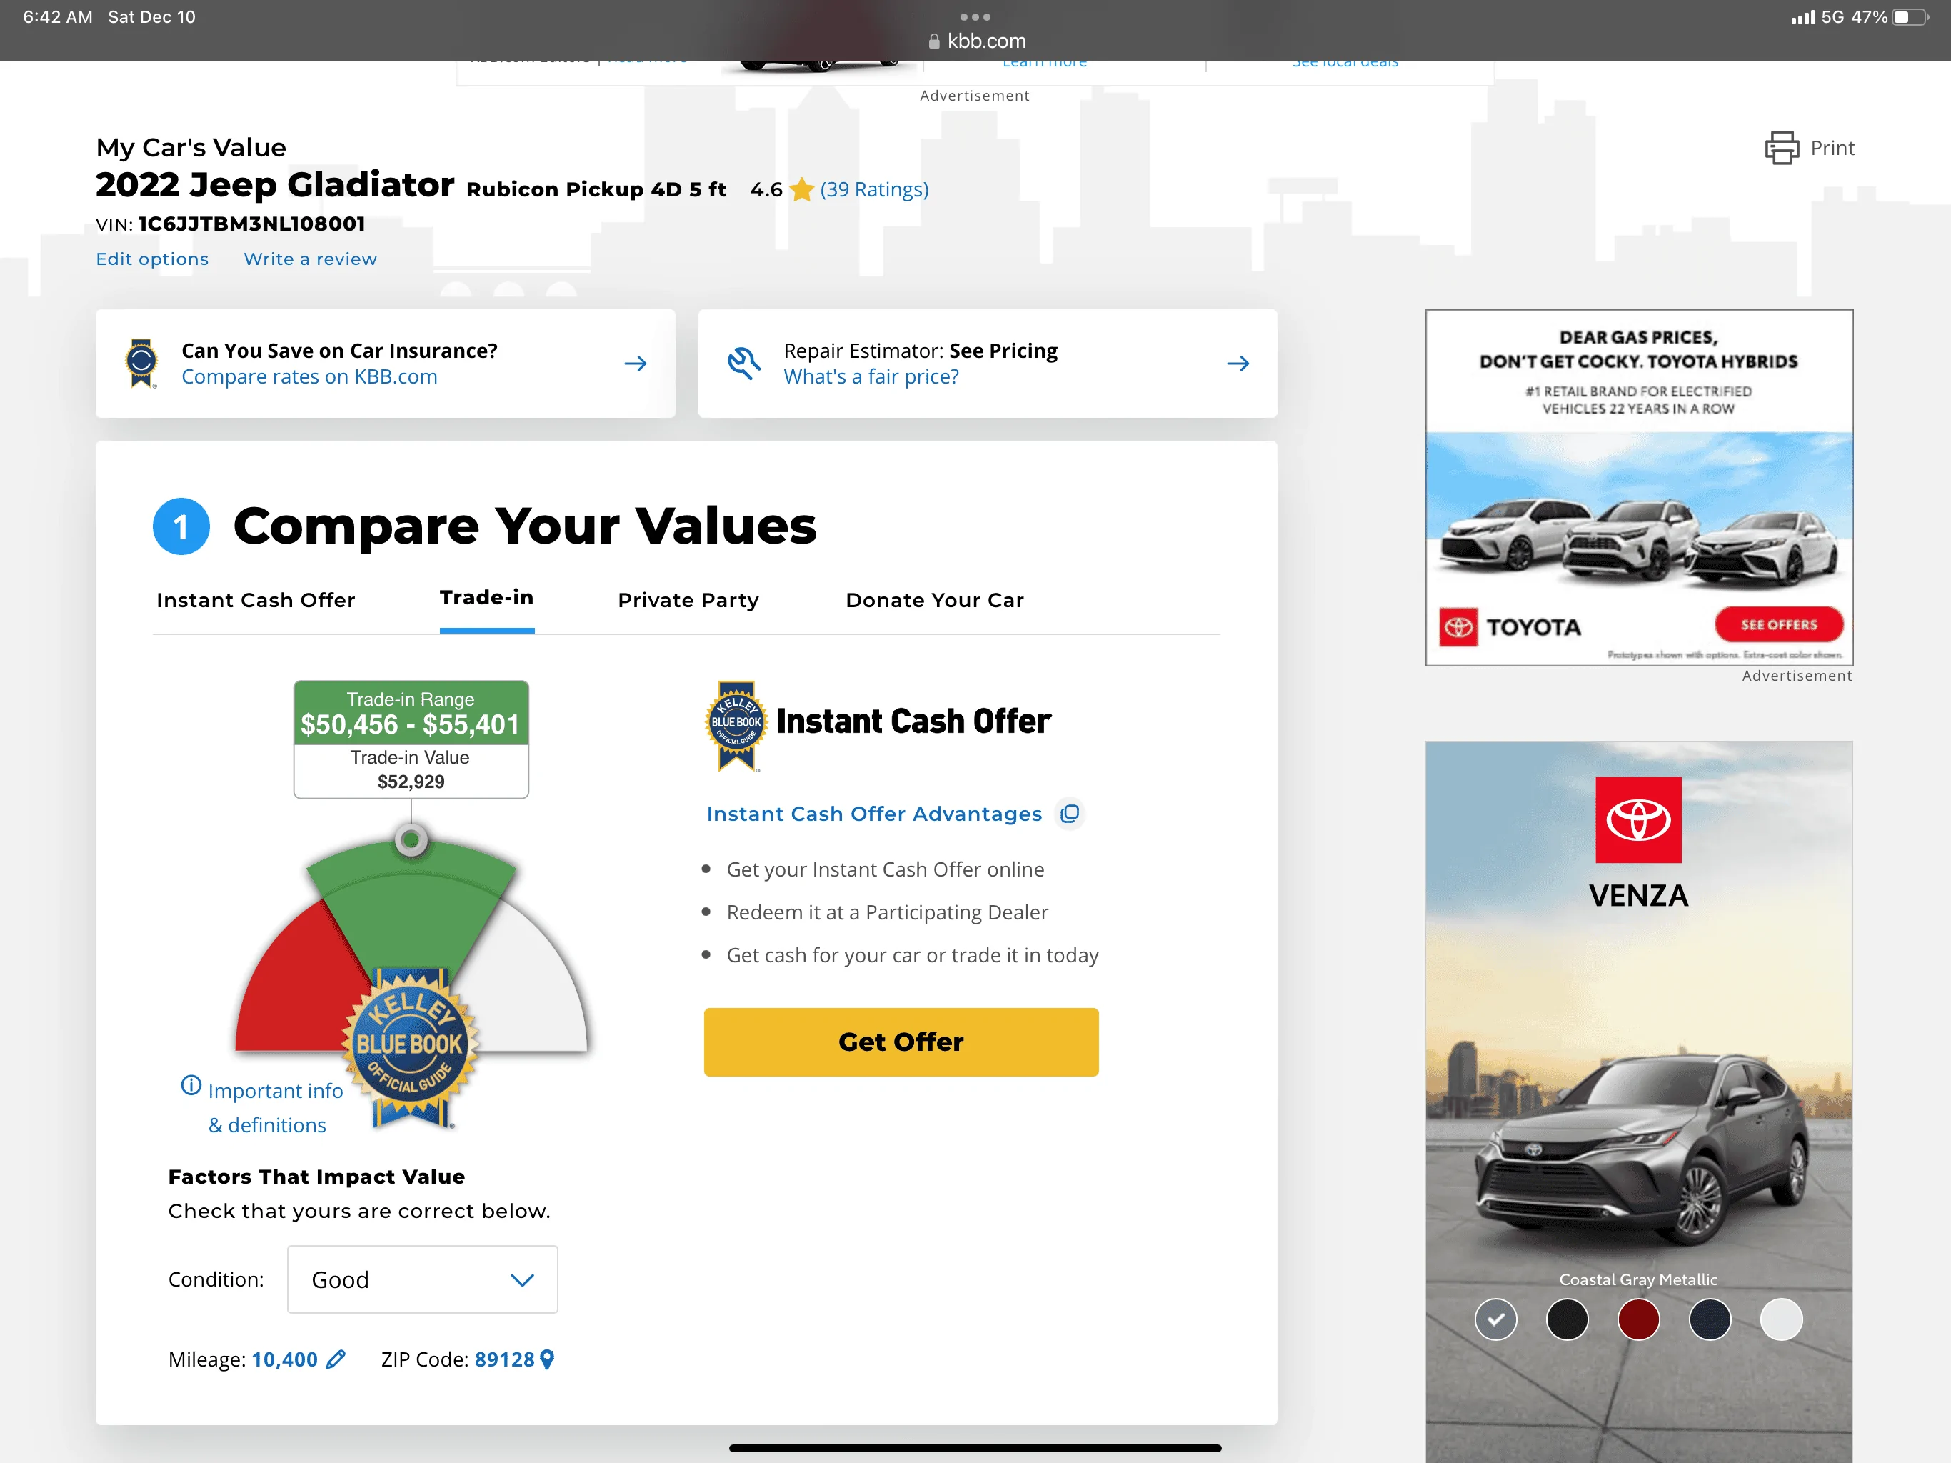Image resolution: width=1951 pixels, height=1463 pixels.
Task: Click the arrow on the car insurance card
Action: [635, 364]
